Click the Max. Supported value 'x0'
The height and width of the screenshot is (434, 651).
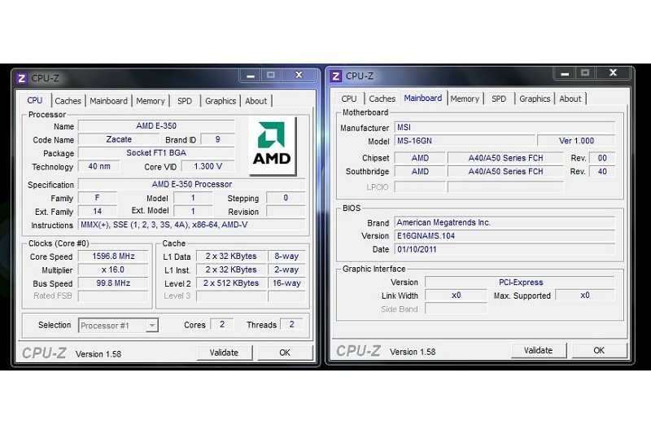585,296
